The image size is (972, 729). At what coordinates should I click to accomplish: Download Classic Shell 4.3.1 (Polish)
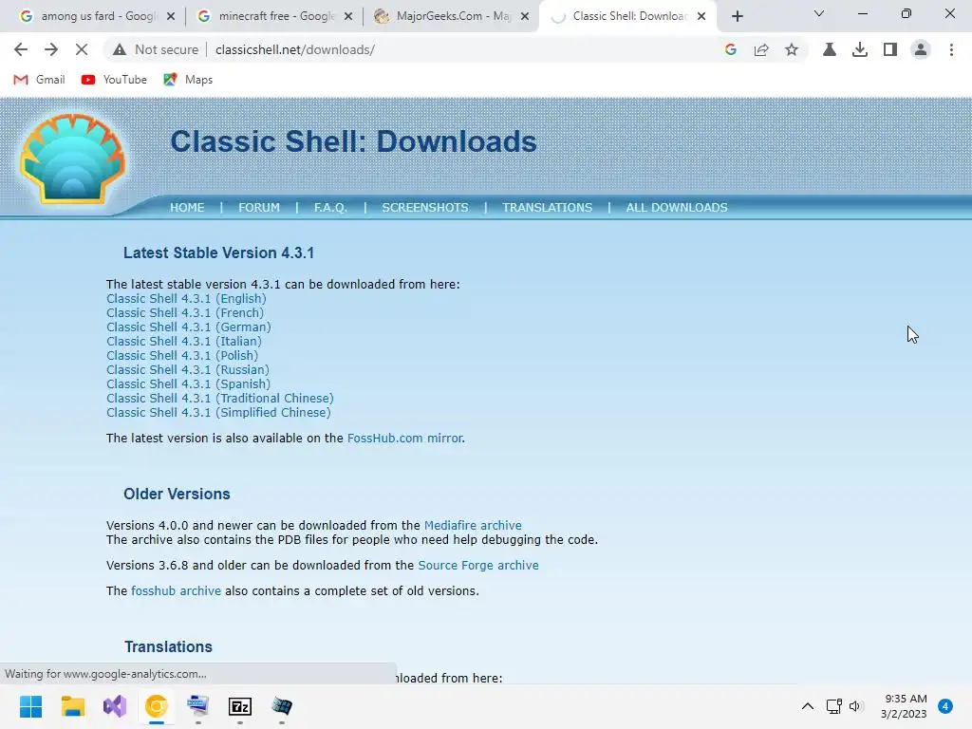[181, 356]
